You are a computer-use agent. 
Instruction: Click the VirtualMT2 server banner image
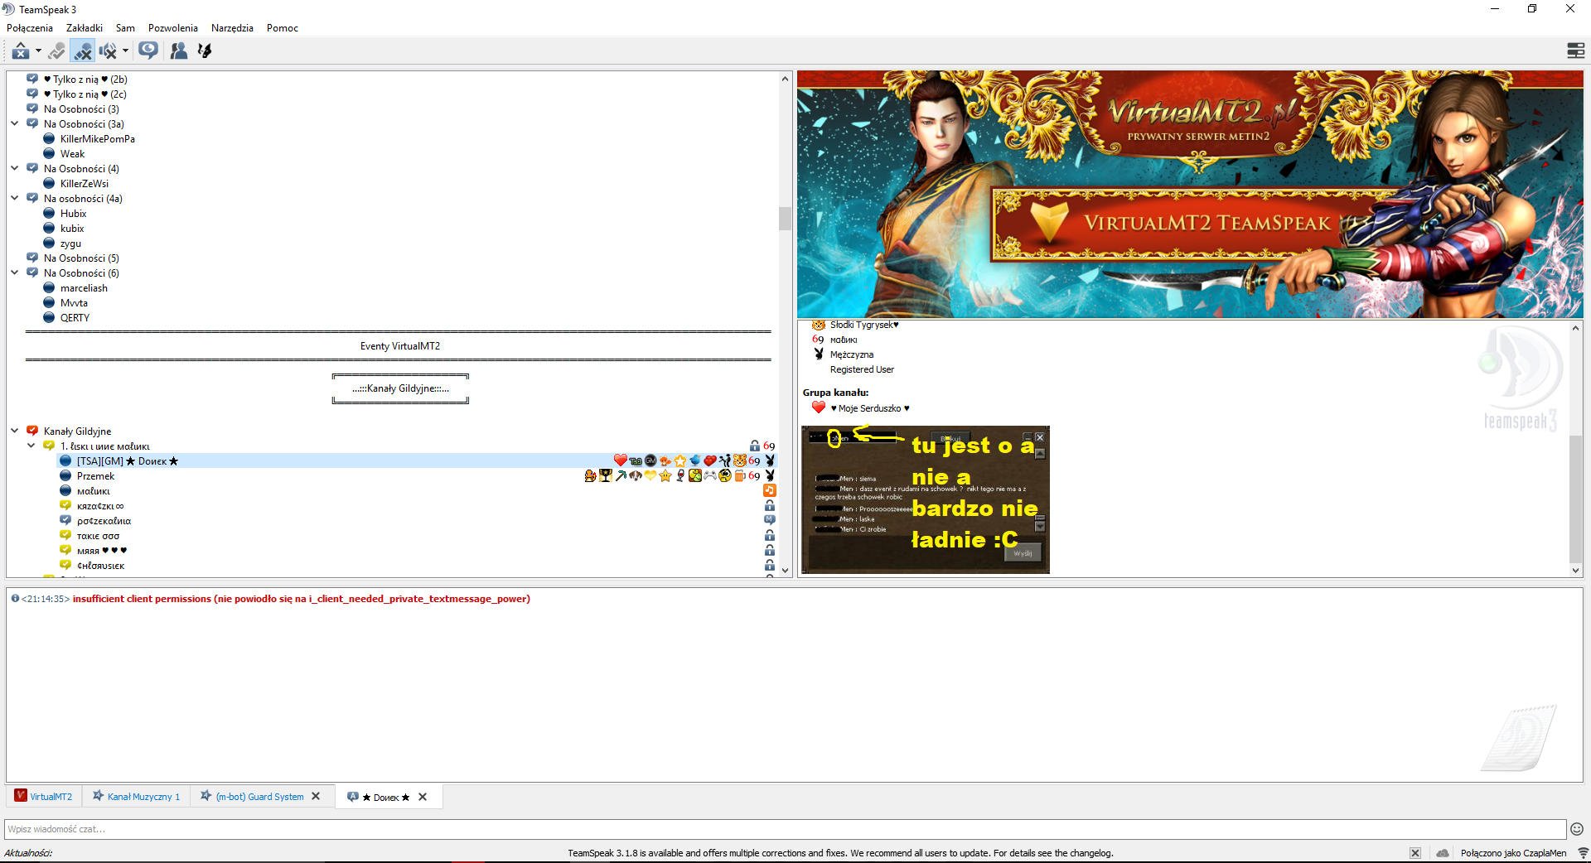[1190, 194]
